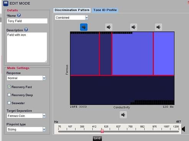Play the second tone region speaker icon
The width and height of the screenshot is (189, 141).
[x=108, y=27]
